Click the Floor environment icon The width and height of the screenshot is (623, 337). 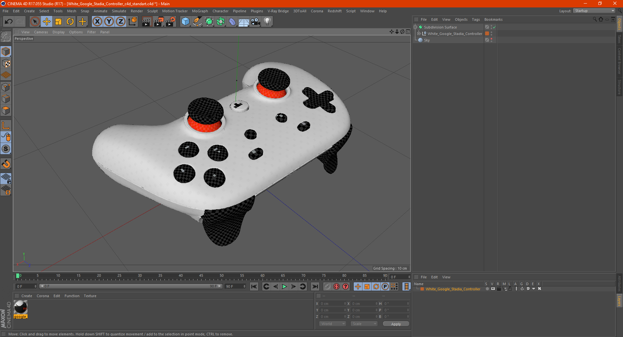[x=244, y=22]
